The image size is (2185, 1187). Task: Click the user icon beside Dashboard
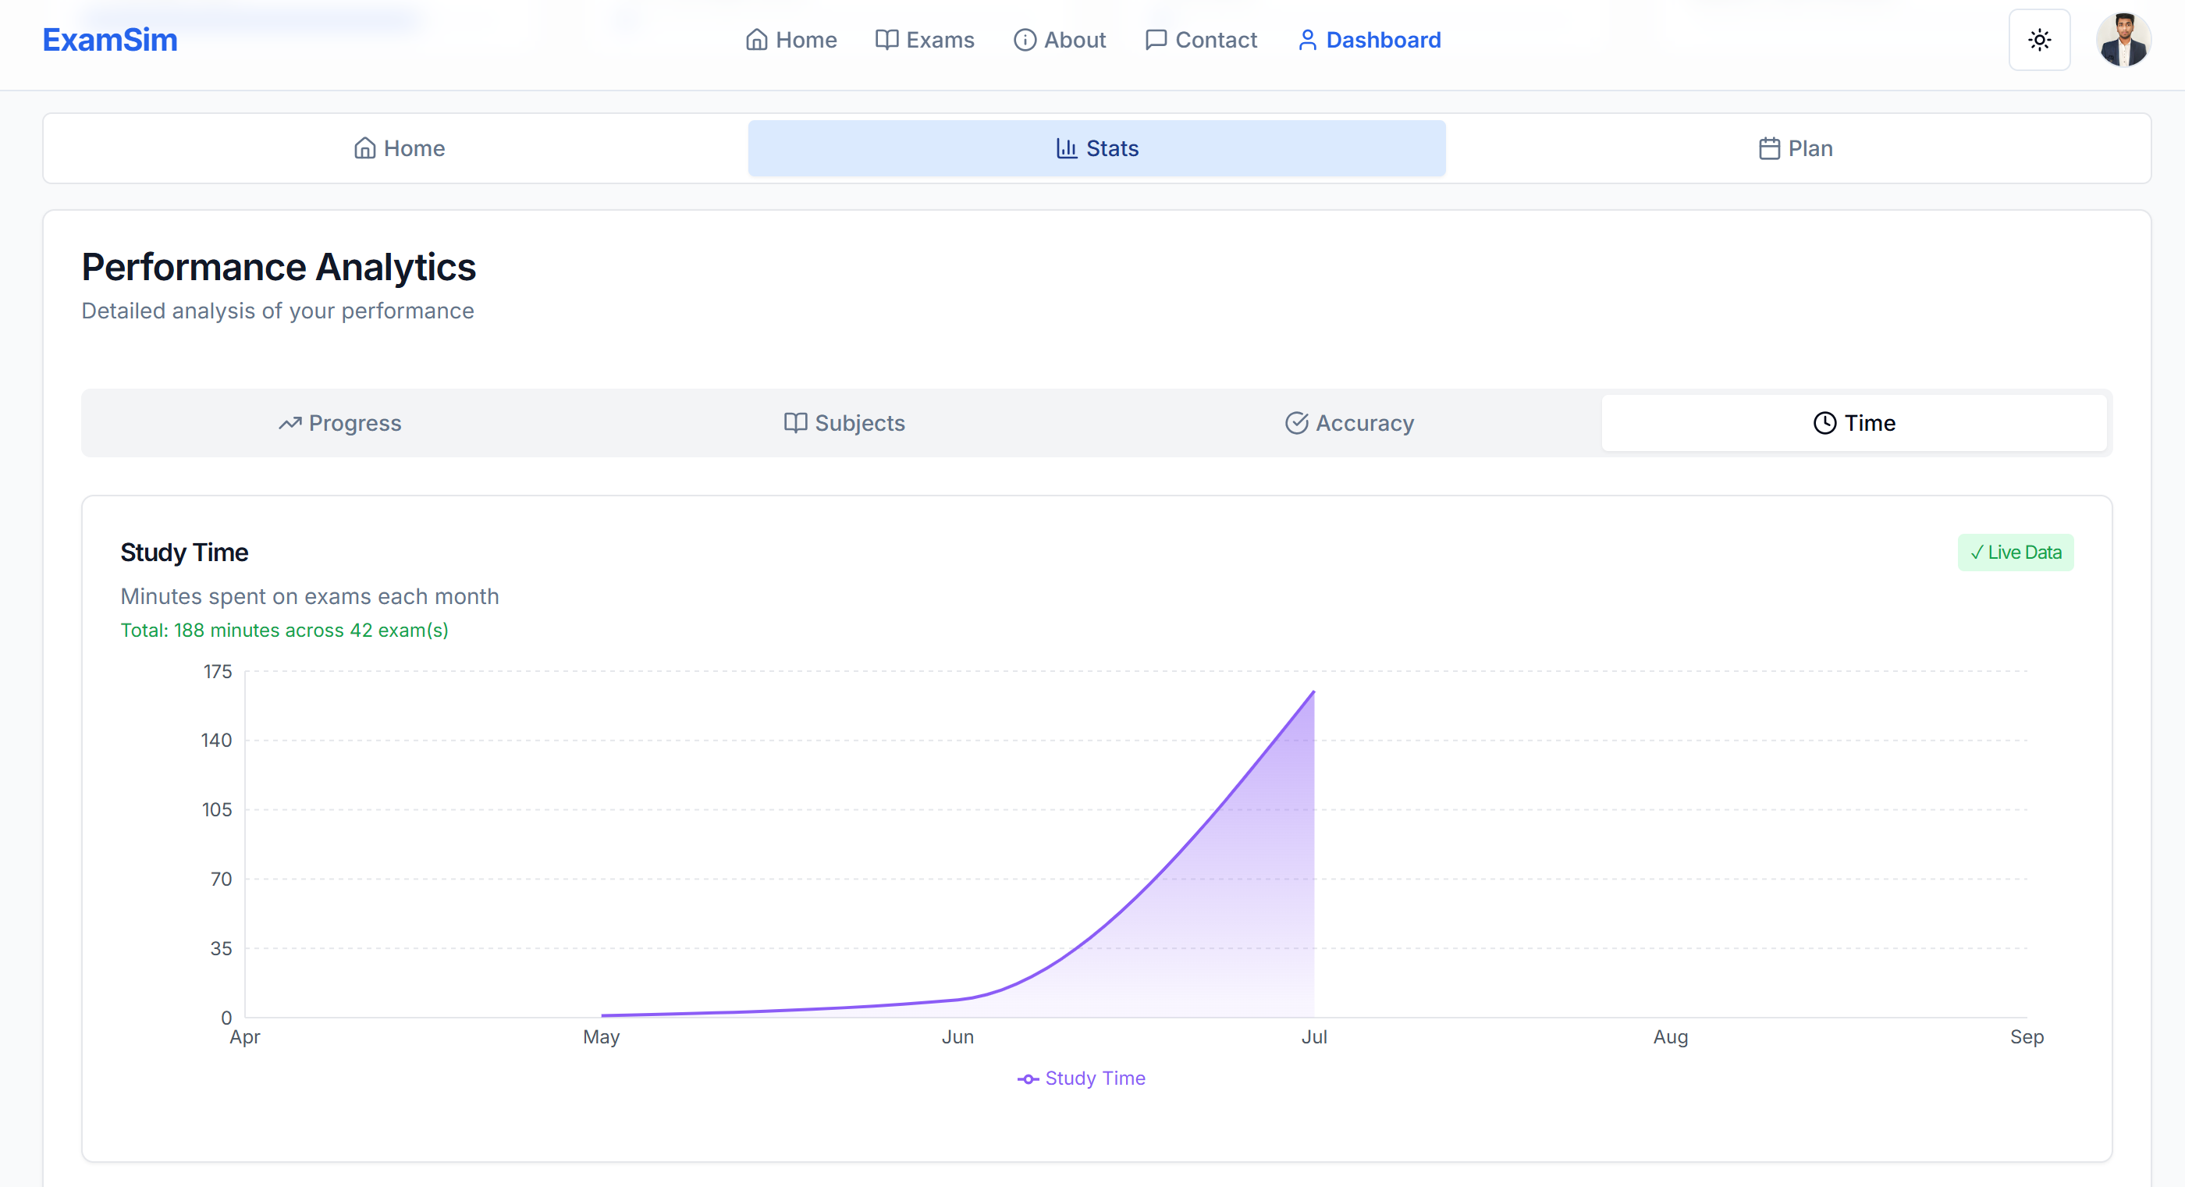click(x=1307, y=40)
